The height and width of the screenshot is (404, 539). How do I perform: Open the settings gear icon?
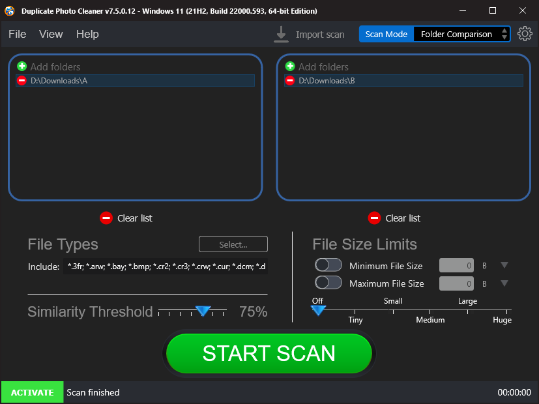coord(525,34)
